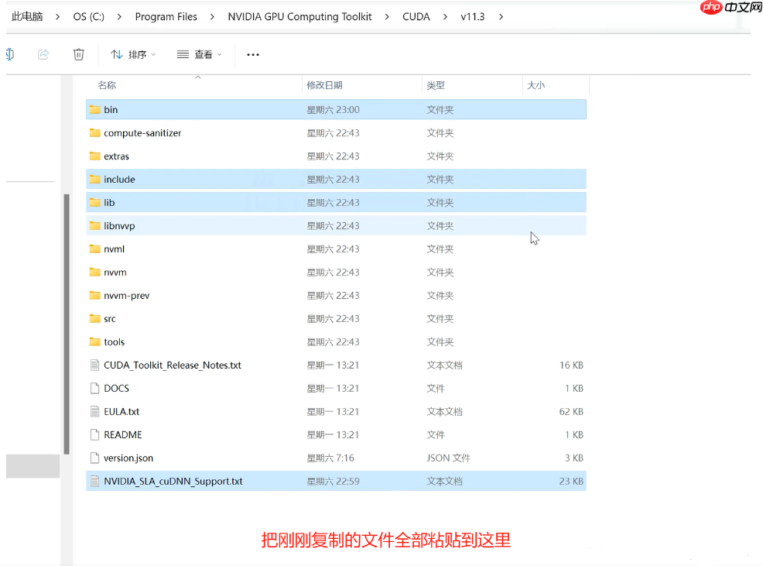Open the tools folder

tap(115, 341)
